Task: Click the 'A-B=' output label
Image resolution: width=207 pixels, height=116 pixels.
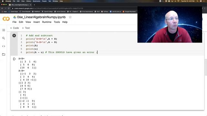Action: point(22,71)
